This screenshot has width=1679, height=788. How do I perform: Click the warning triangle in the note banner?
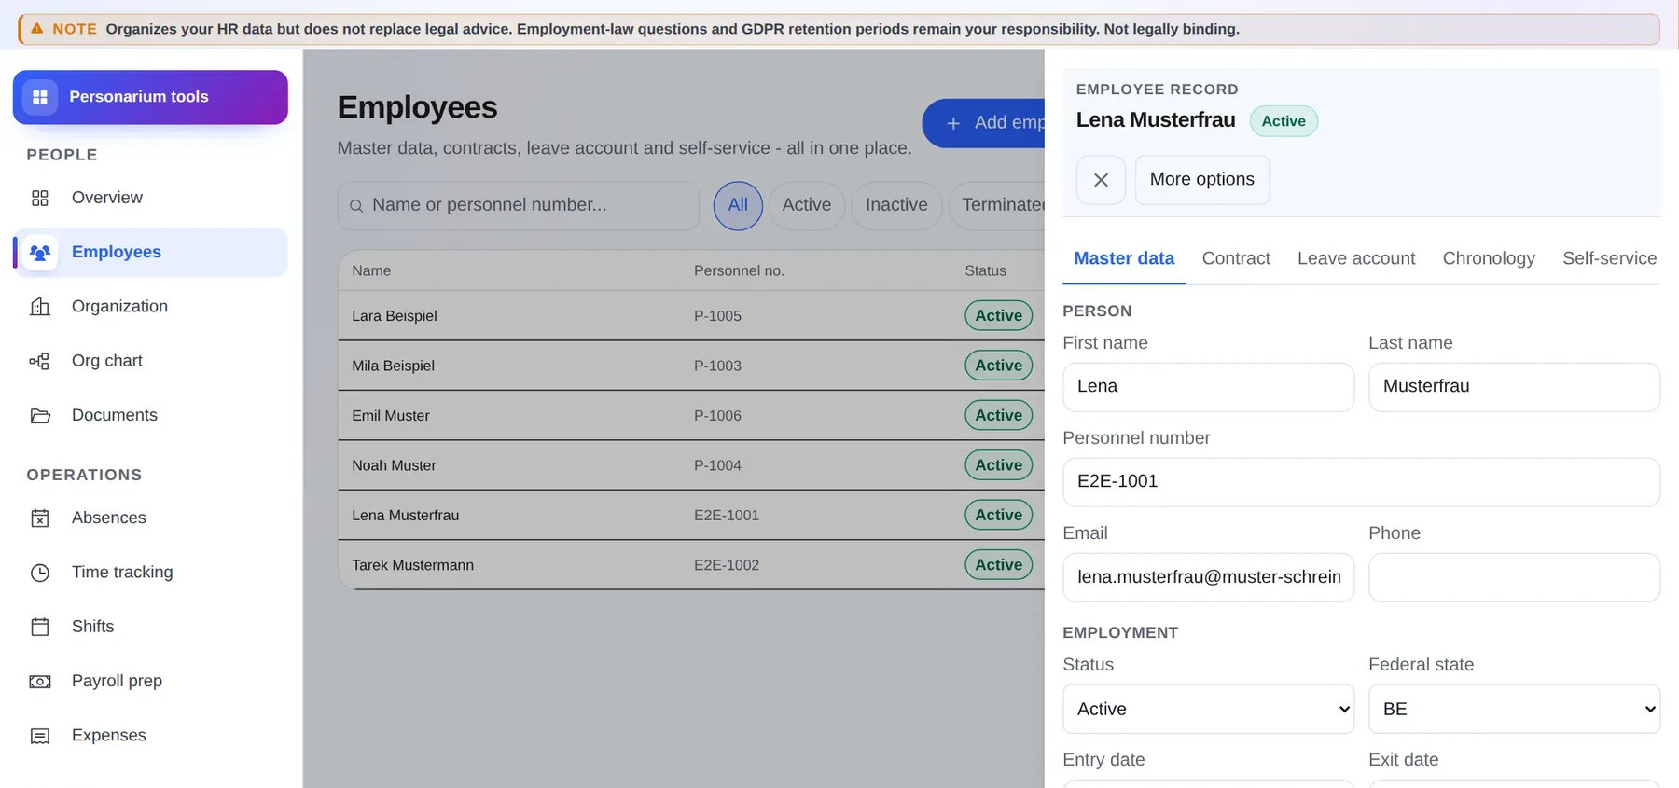[x=37, y=29]
